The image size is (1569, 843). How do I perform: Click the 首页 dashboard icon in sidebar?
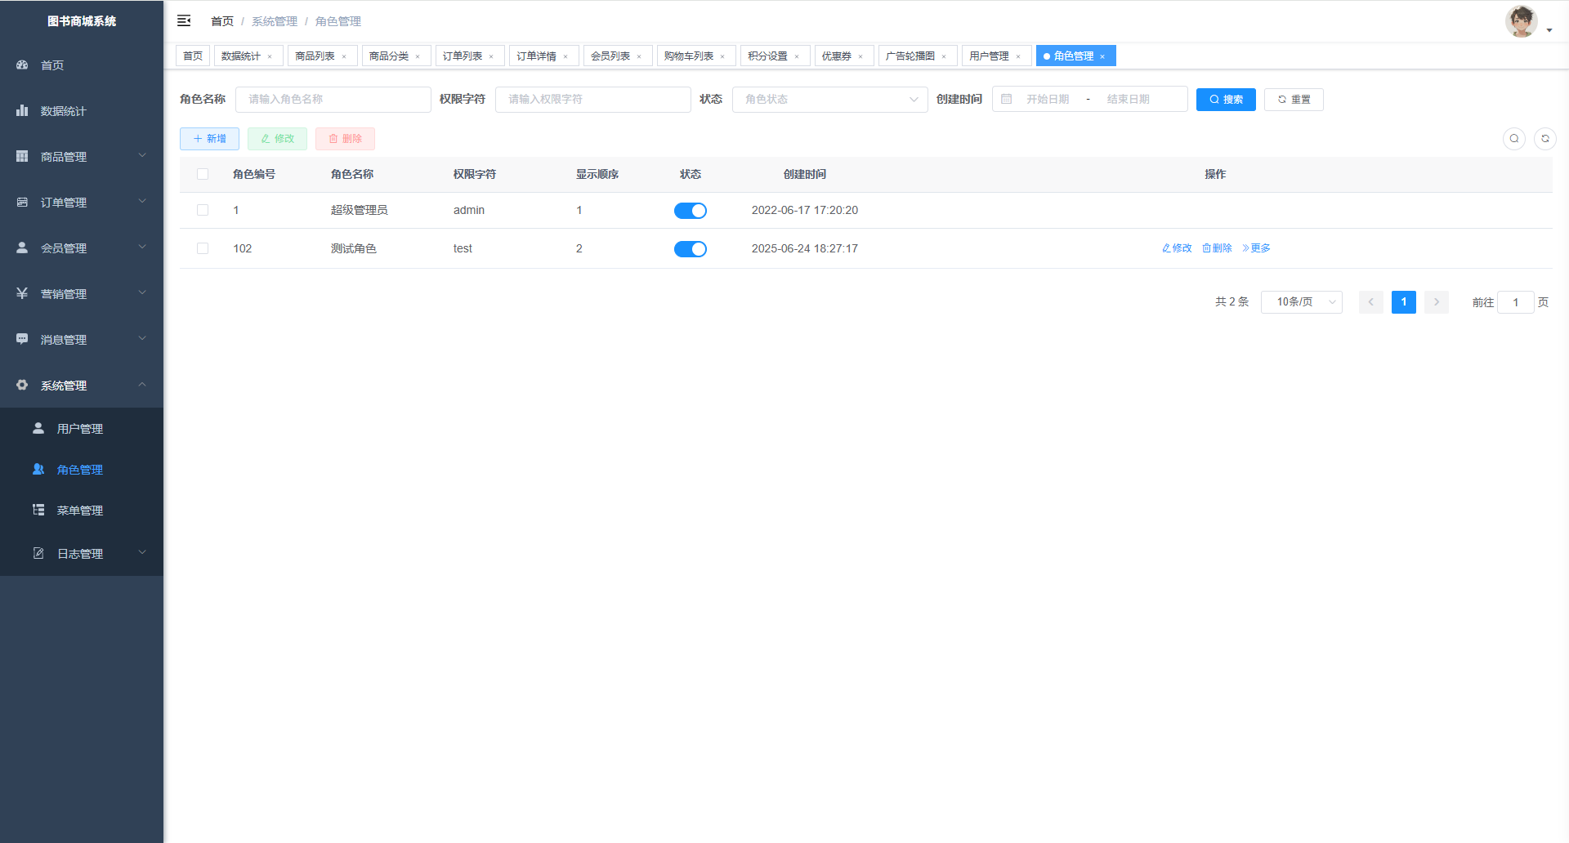click(23, 65)
